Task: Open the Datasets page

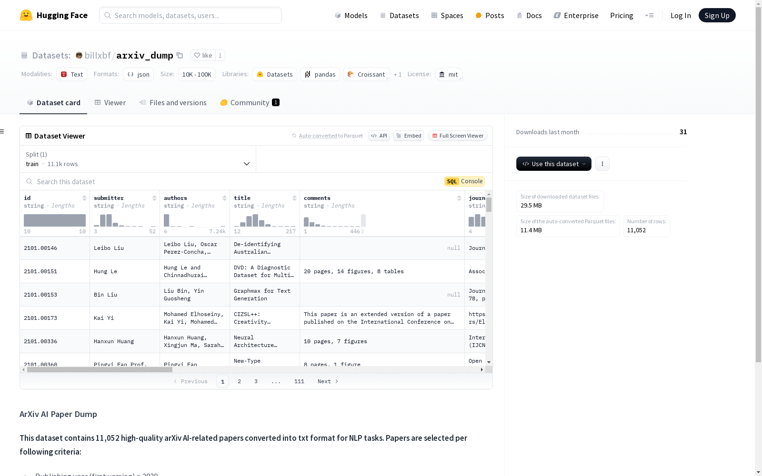Action: [x=399, y=15]
